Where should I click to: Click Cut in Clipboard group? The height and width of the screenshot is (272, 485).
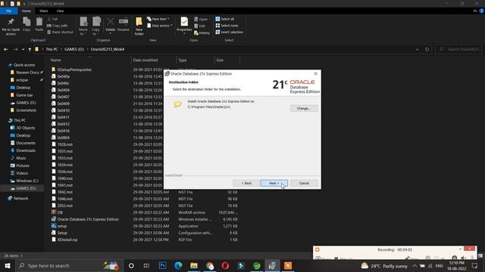[52, 19]
